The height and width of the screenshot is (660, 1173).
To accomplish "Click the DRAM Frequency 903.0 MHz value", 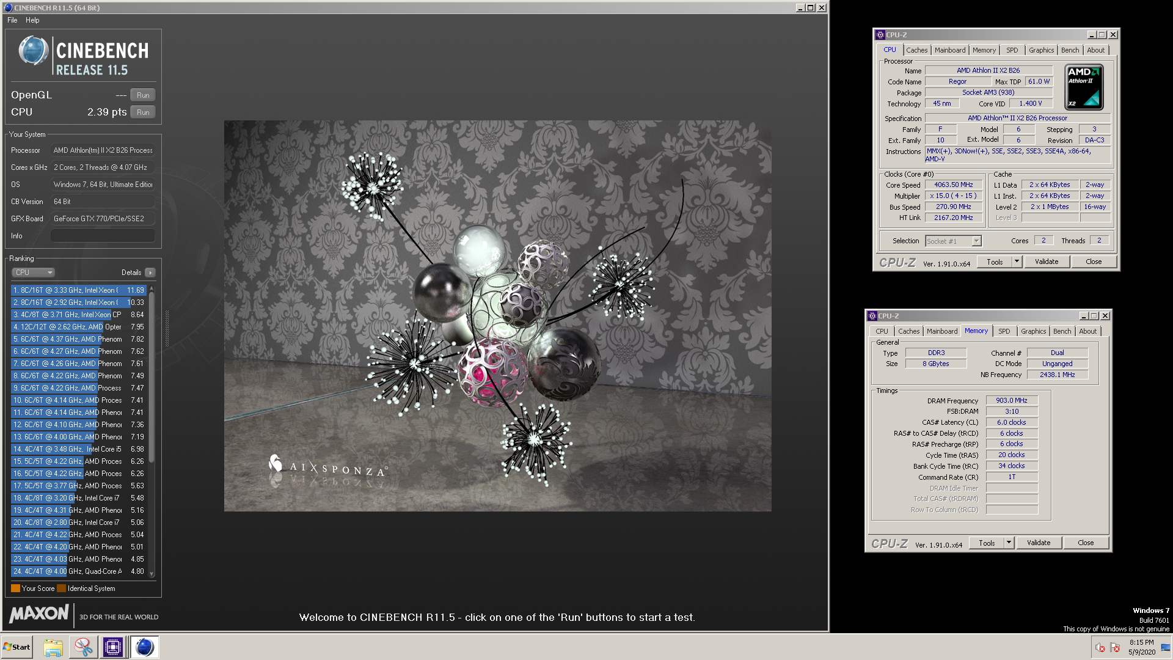I will tap(1012, 400).
